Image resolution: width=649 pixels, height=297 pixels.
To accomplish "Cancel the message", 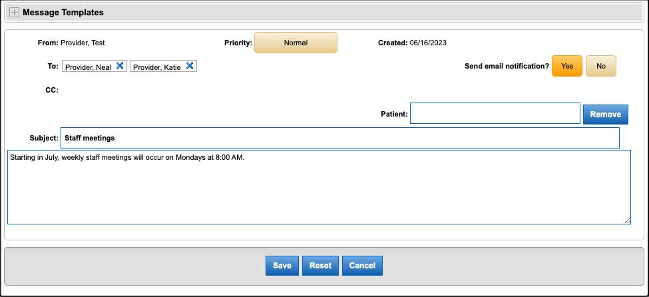I will tap(363, 265).
